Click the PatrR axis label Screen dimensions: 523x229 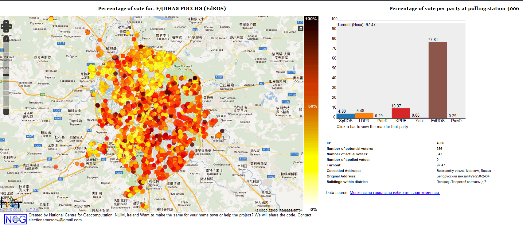click(x=382, y=121)
